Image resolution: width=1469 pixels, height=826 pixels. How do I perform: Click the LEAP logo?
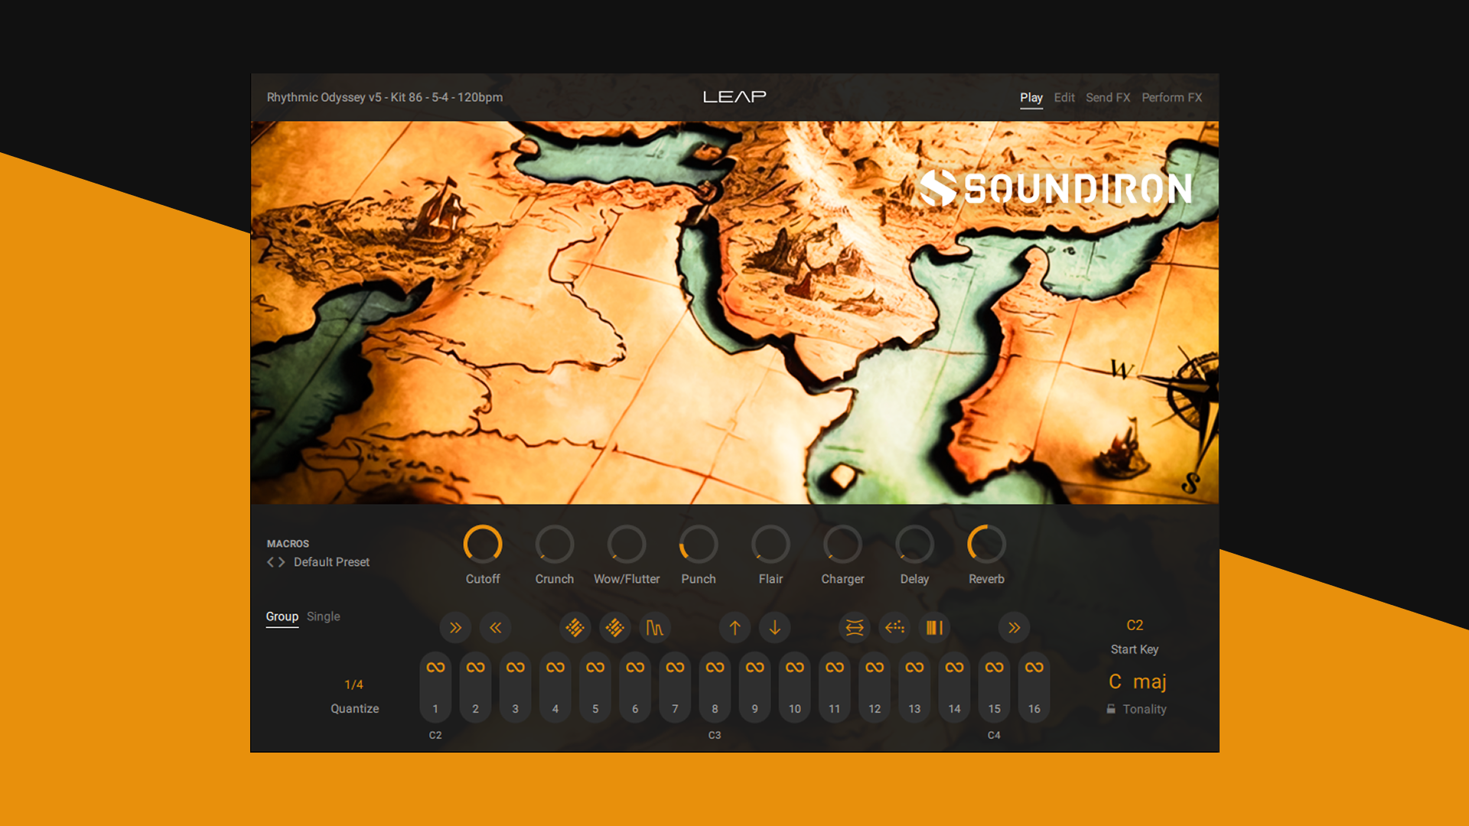[734, 96]
